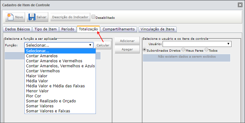This screenshot has height=123, width=245.
Task: Select the Todos radio button
Action: point(206,50)
